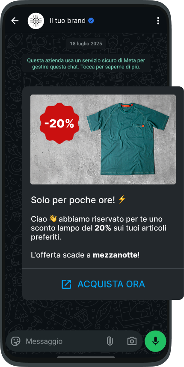Open the camera icon in message bar
Viewport: 184px width, 367px height.
tap(132, 341)
